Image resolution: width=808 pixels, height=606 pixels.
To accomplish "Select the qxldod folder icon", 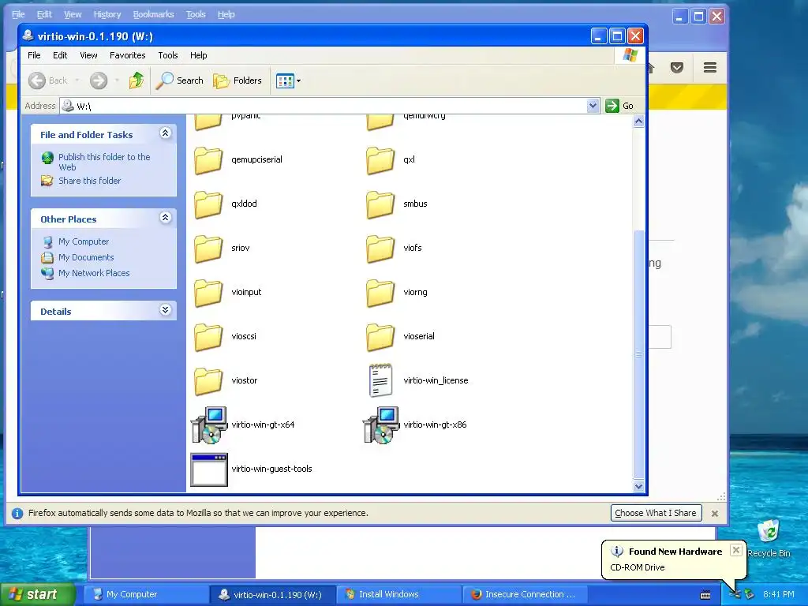I will (208, 204).
